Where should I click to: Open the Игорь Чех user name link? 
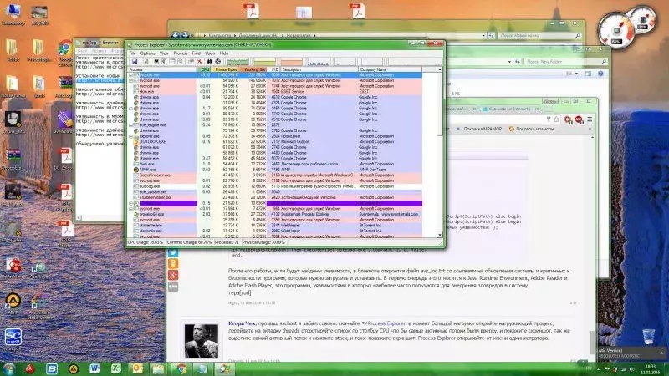242,323
